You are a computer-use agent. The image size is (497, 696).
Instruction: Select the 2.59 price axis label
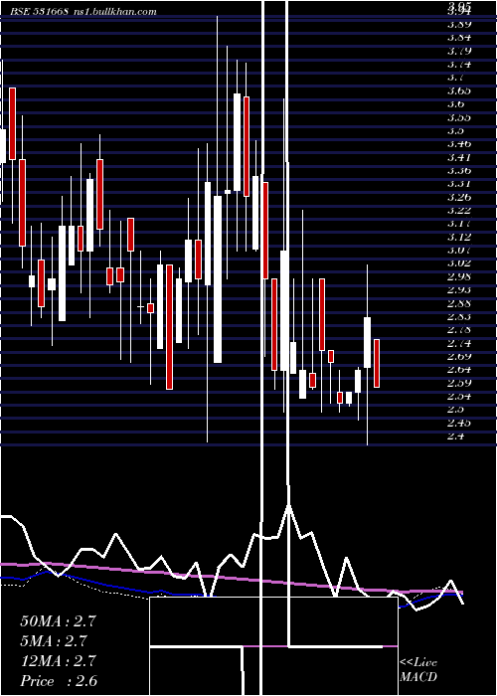[x=459, y=383]
